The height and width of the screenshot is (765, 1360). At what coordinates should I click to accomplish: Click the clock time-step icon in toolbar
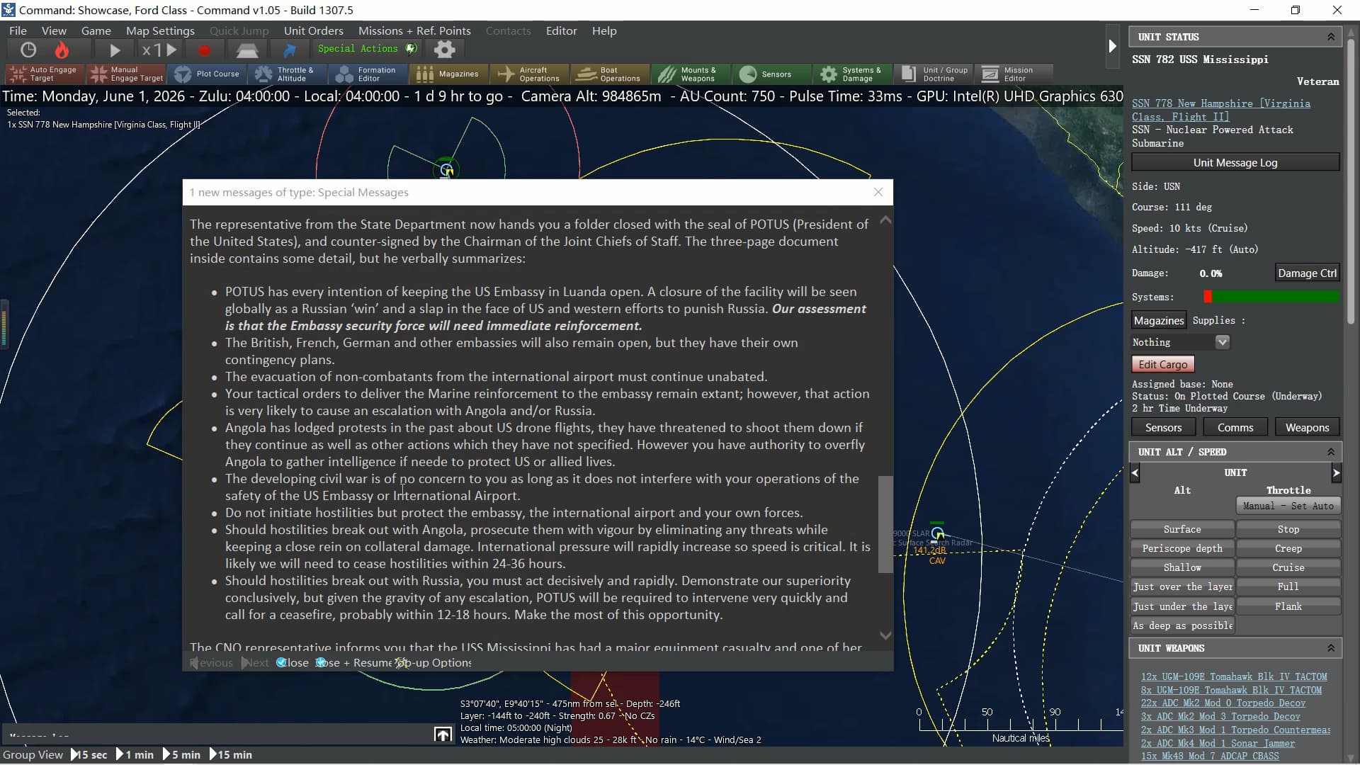[x=28, y=50]
